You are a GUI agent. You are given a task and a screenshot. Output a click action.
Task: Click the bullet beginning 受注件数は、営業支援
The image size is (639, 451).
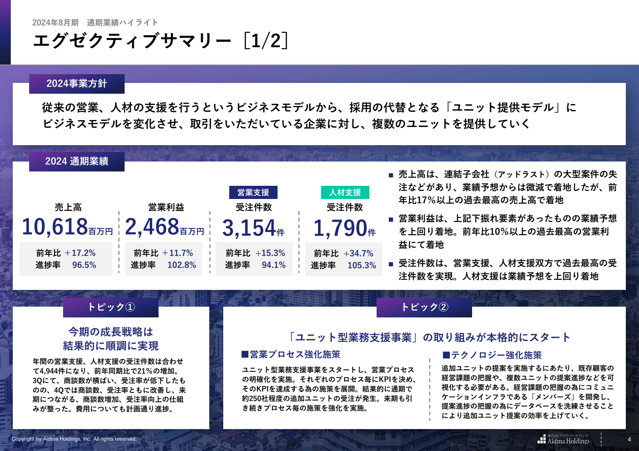coord(503,270)
